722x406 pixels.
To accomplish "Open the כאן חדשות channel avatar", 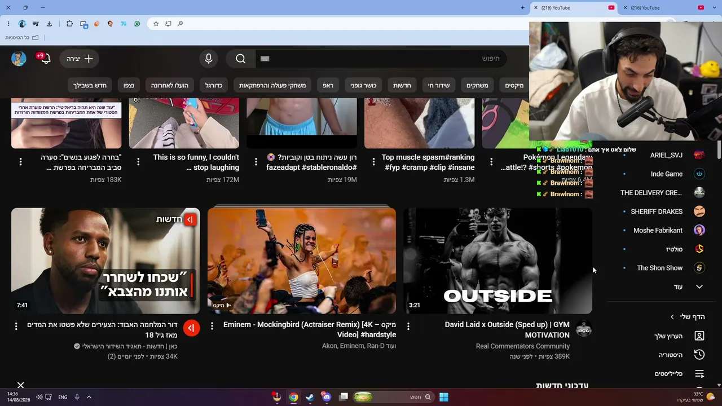I will click(x=191, y=328).
